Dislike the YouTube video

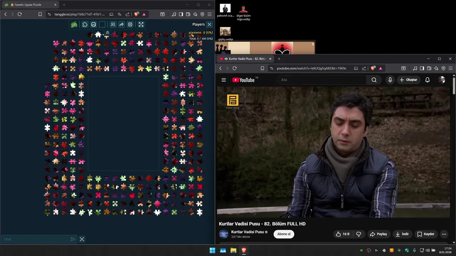pos(359,234)
